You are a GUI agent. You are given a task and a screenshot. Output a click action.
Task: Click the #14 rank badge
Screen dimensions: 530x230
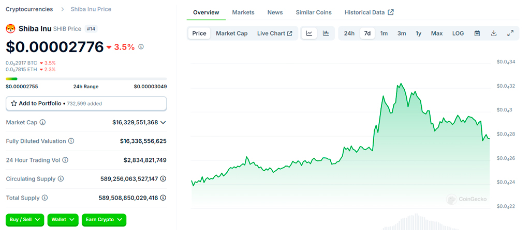91,29
